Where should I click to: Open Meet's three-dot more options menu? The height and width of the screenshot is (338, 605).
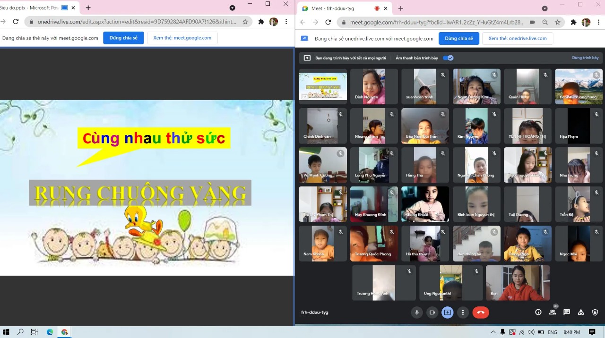463,312
